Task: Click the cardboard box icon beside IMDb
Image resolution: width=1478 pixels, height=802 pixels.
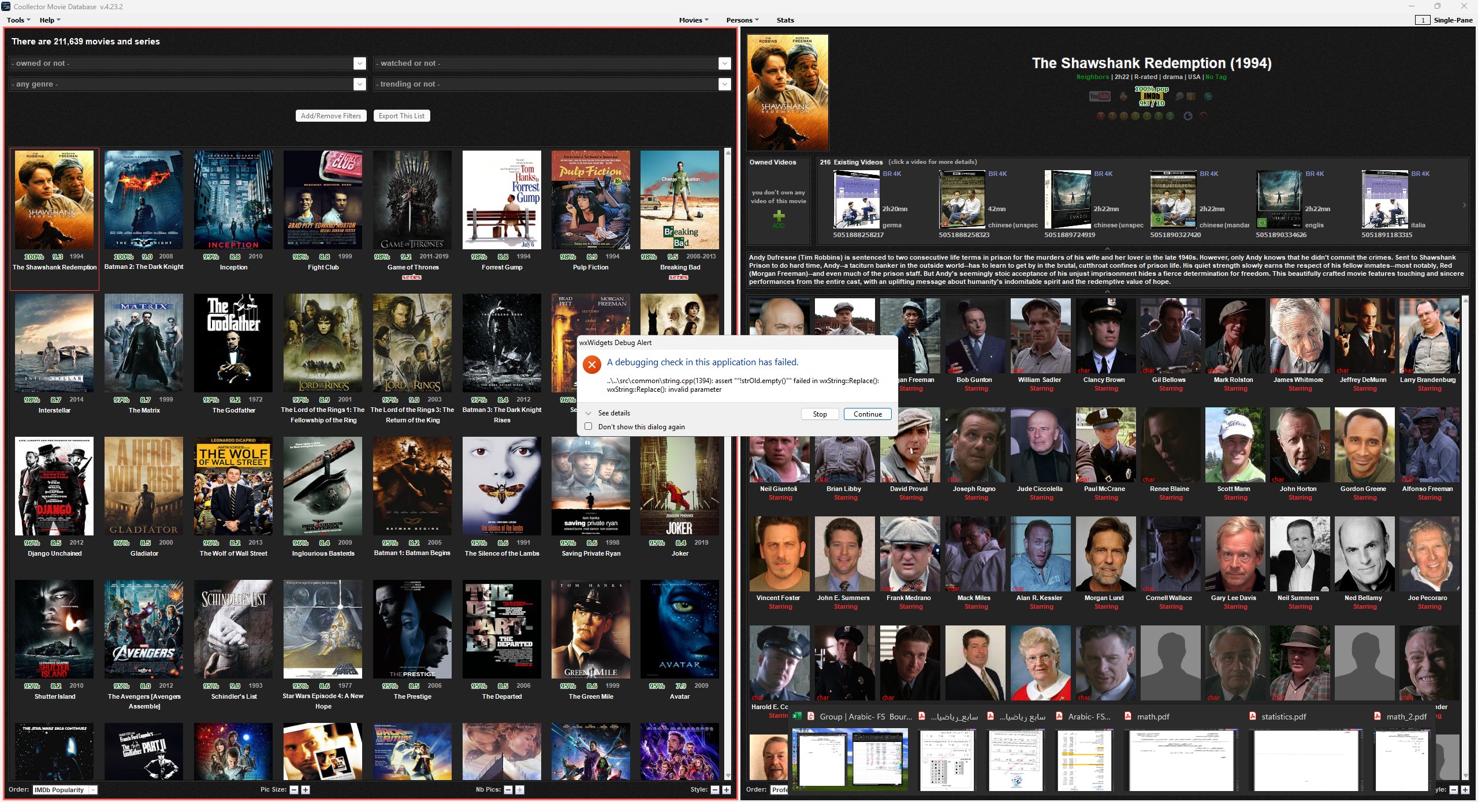Action: point(1191,96)
